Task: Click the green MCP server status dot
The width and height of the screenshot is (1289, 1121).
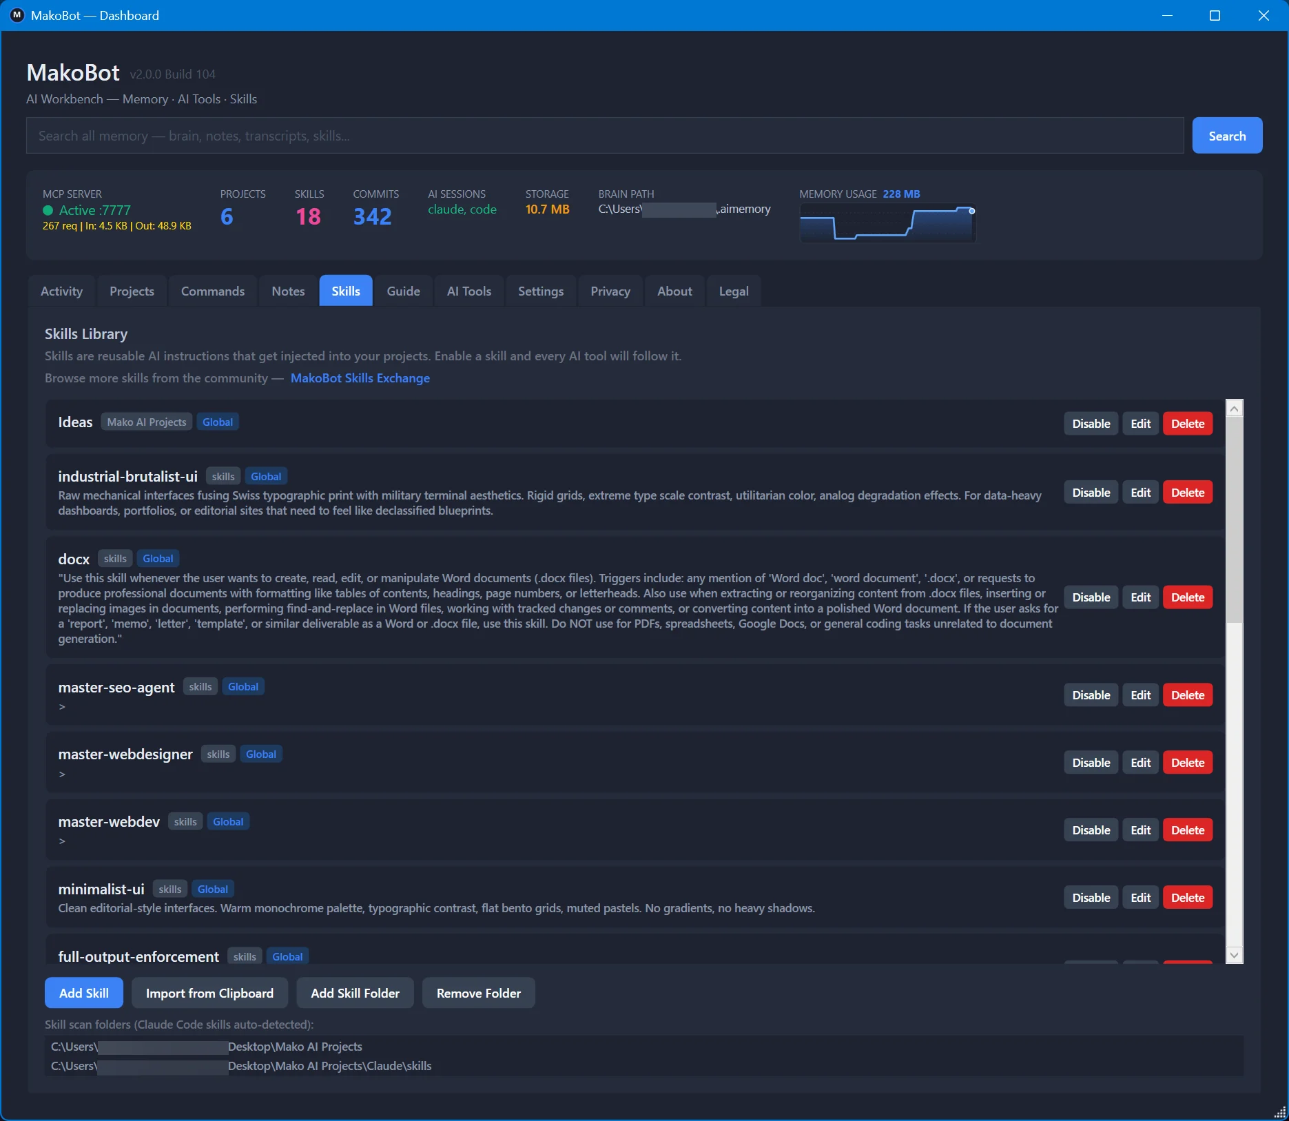Action: (48, 211)
